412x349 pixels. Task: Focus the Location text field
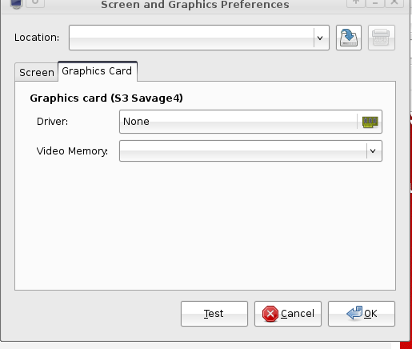(x=191, y=38)
